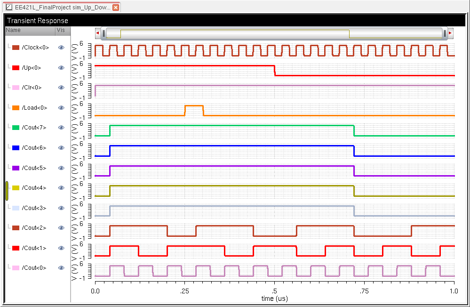Viewport: 470px width, 307px height.
Task: Toggle eye icon for /Load<0>
Action: (x=61, y=108)
